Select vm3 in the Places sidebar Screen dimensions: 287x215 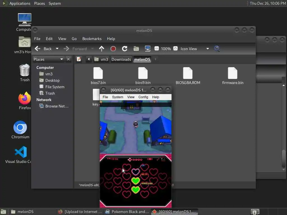46,74
